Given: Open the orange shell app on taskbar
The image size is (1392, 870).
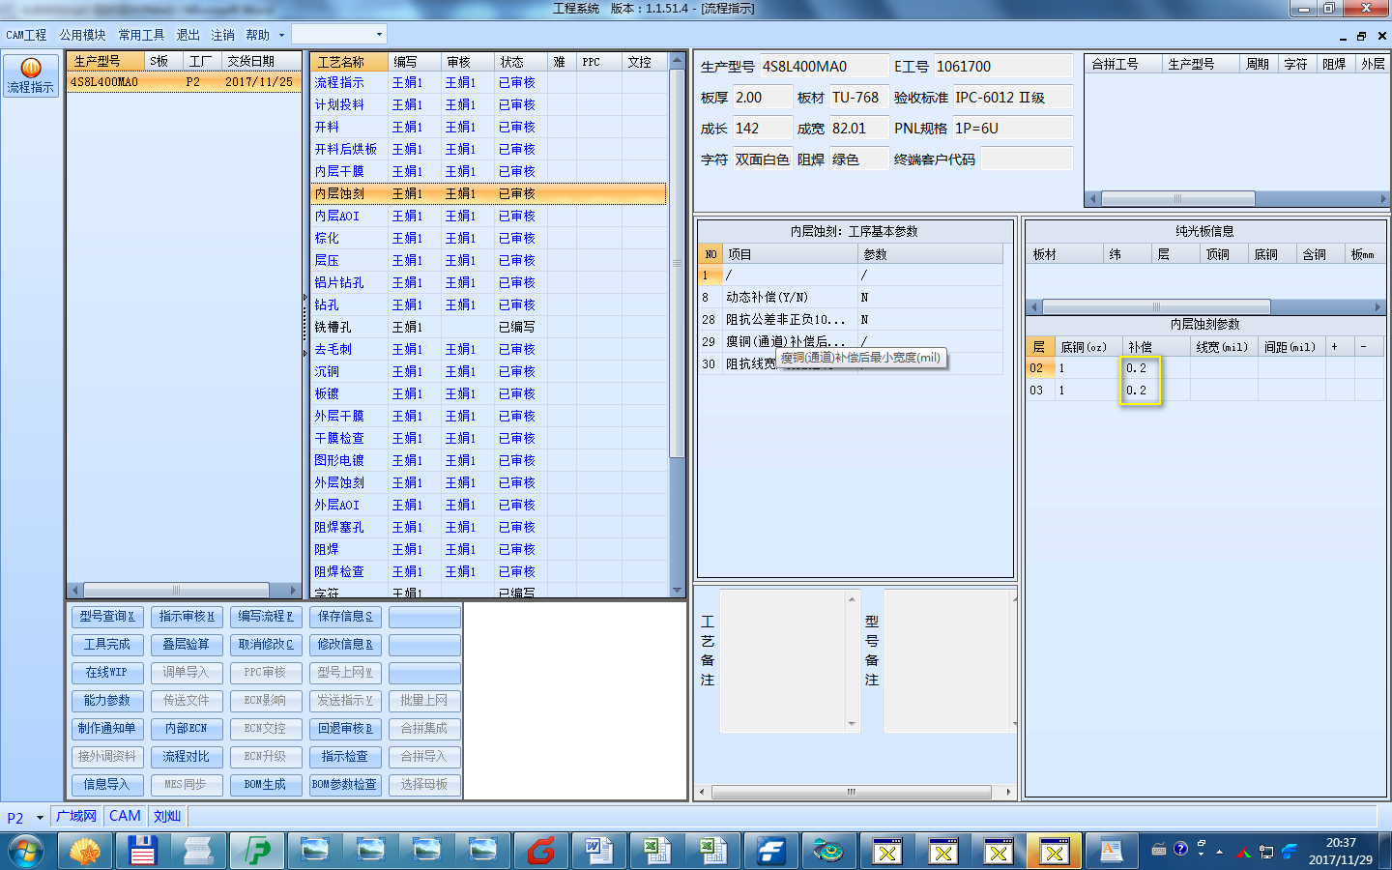Looking at the screenshot, I should (x=85, y=852).
